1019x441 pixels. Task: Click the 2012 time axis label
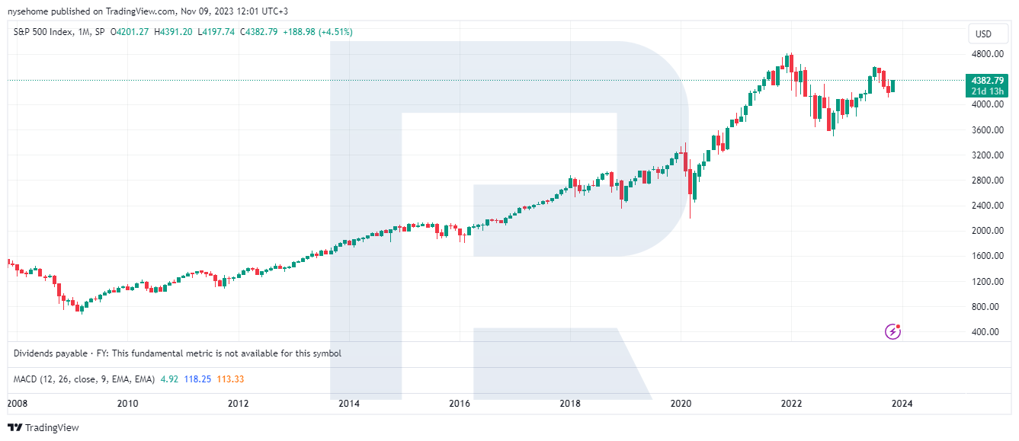click(x=238, y=404)
